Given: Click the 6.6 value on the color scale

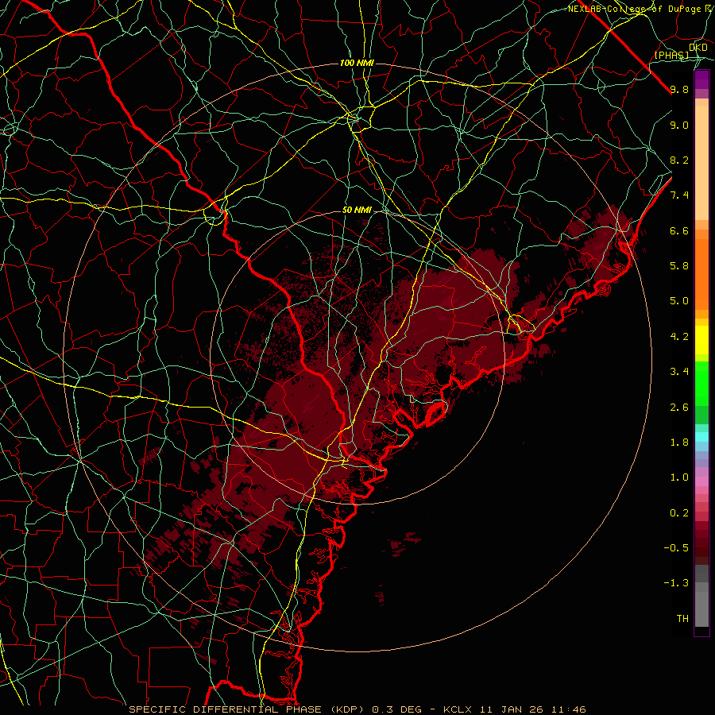Looking at the screenshot, I should point(679,231).
